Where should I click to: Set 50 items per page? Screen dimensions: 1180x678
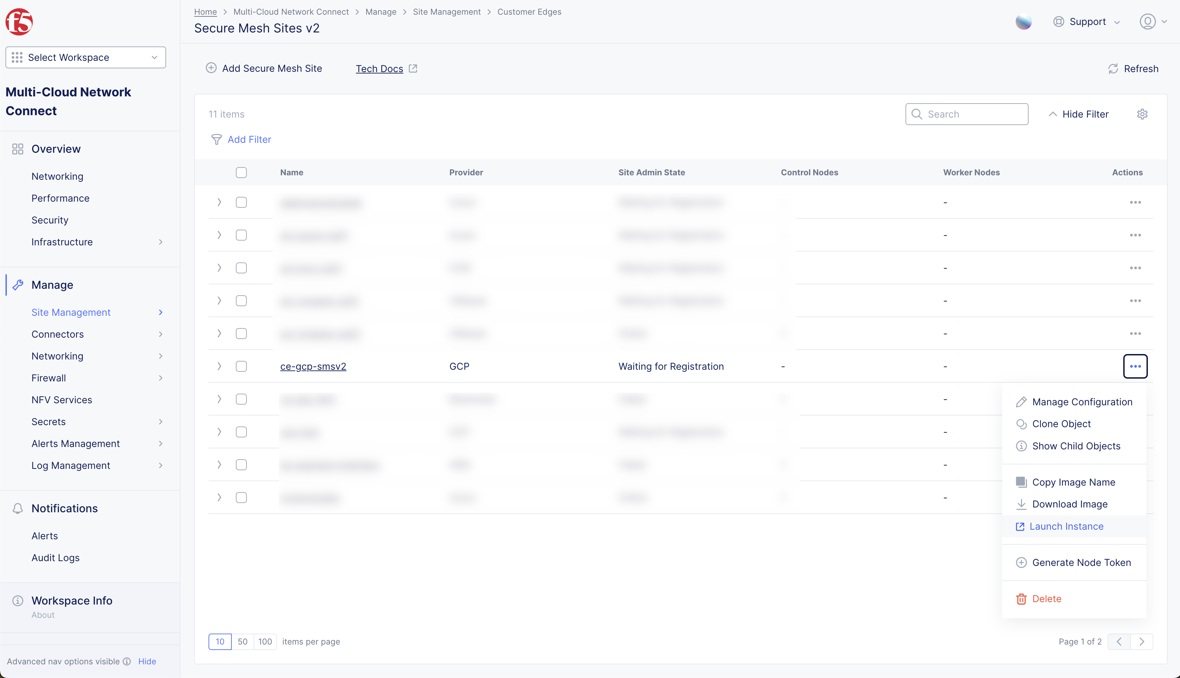243,642
